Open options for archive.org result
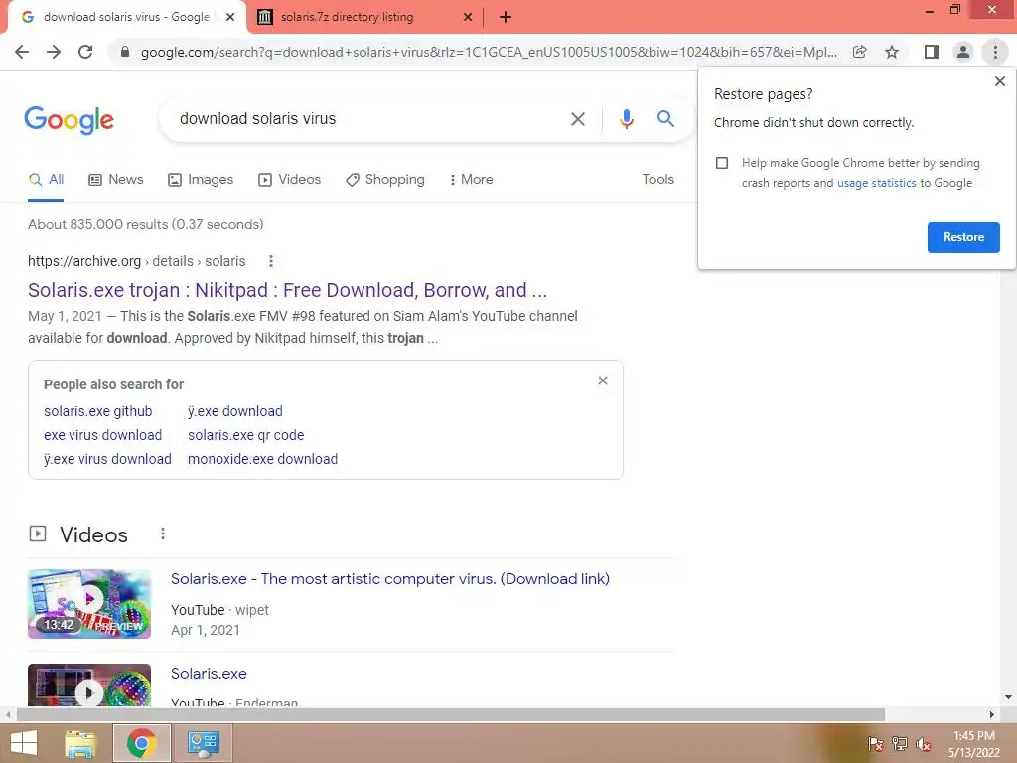The width and height of the screenshot is (1017, 763). point(271,261)
